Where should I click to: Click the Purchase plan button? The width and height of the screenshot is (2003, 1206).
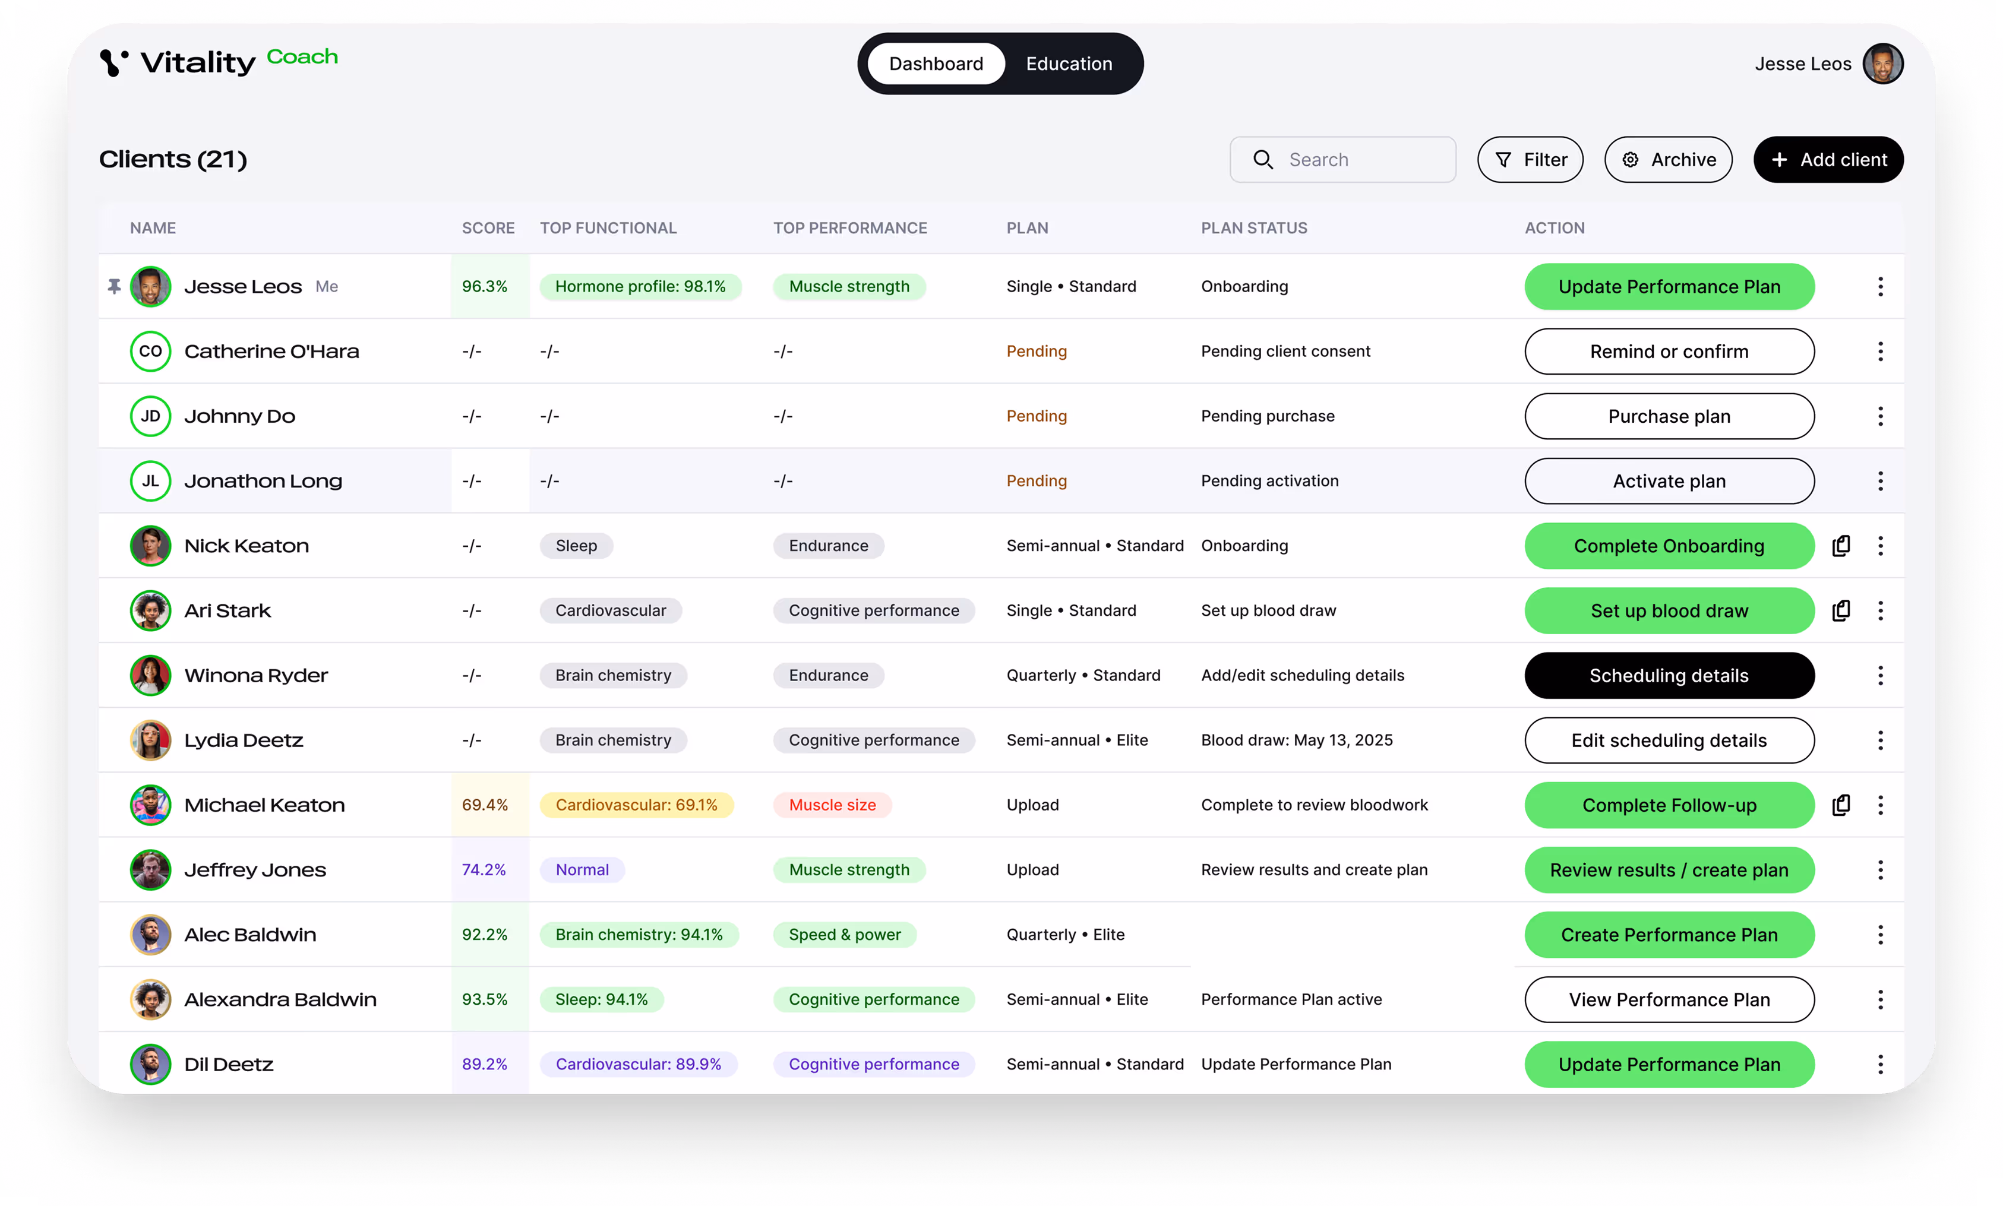pos(1669,416)
